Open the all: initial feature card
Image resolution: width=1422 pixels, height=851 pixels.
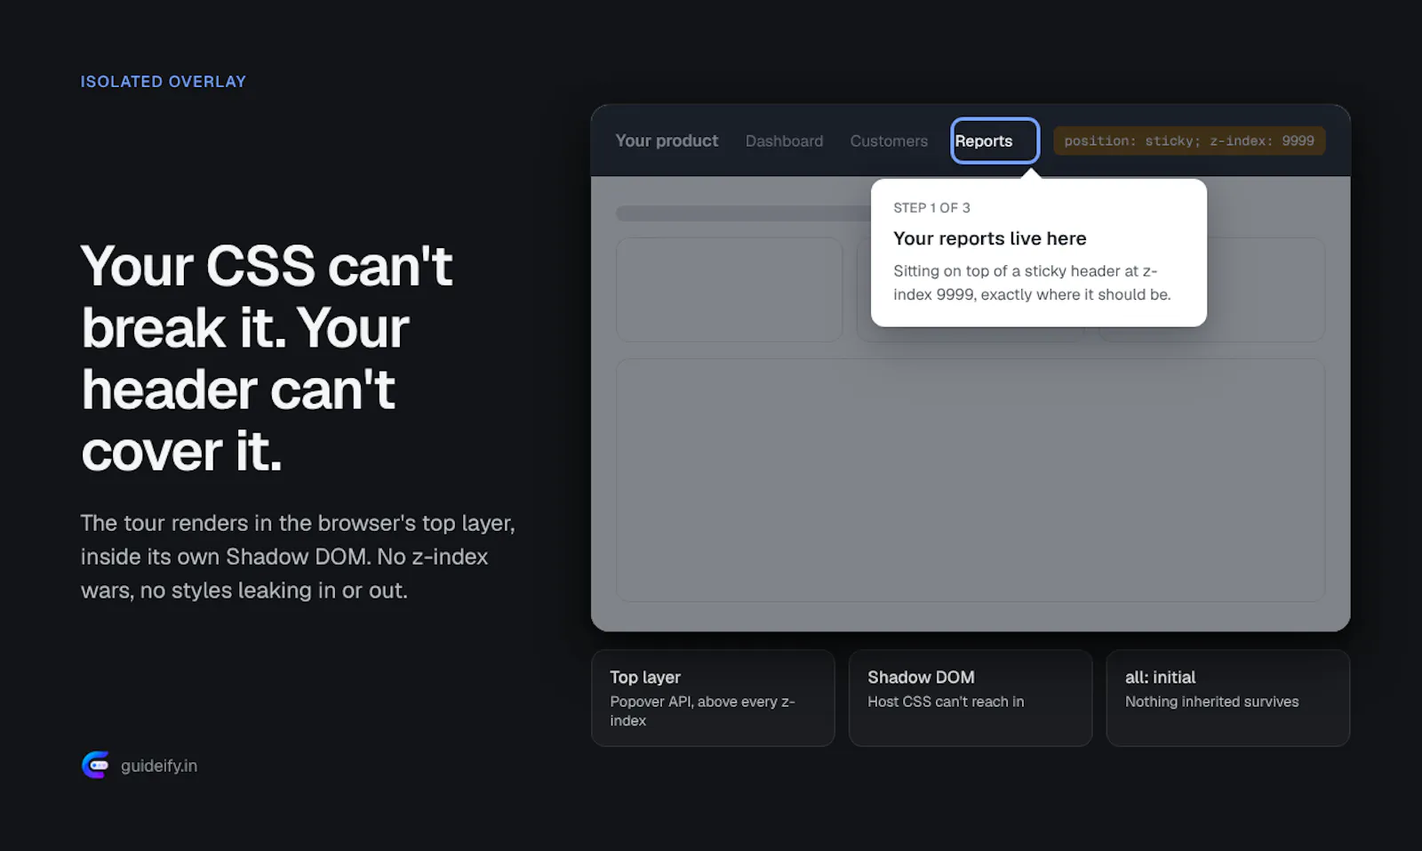pyautogui.click(x=1227, y=698)
